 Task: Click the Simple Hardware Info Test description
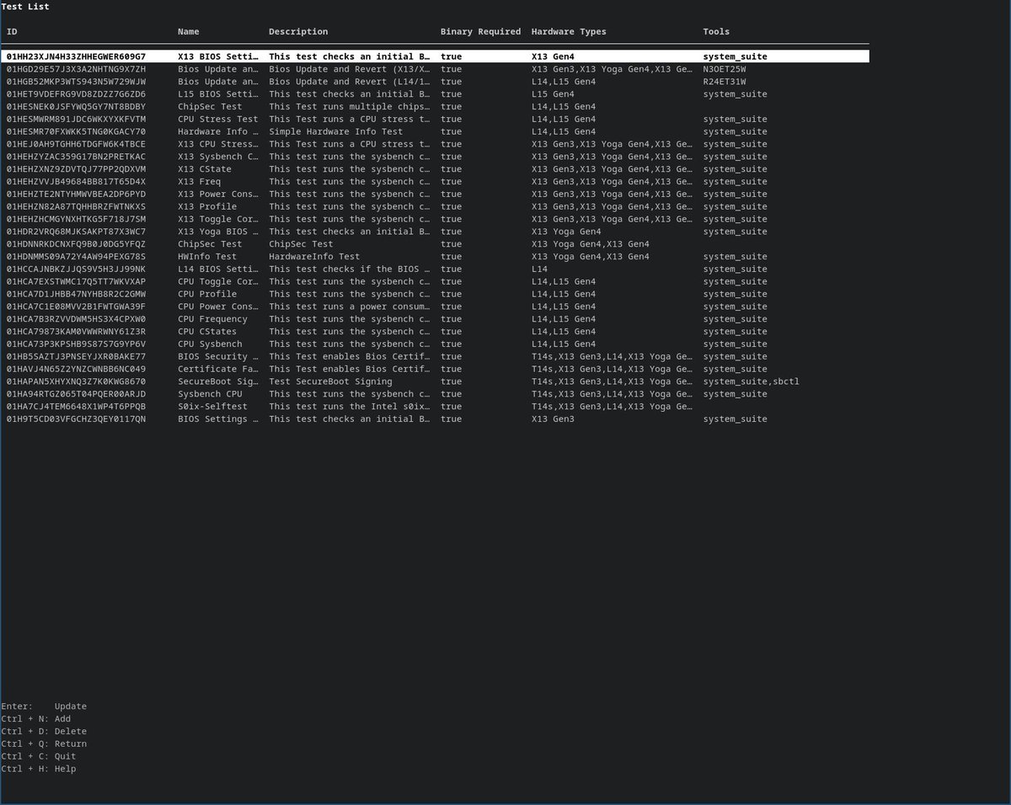click(336, 131)
